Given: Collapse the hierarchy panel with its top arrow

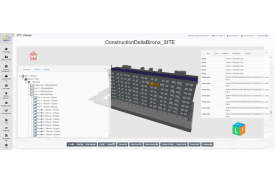Looking at the screenshot, I should point(105,69).
